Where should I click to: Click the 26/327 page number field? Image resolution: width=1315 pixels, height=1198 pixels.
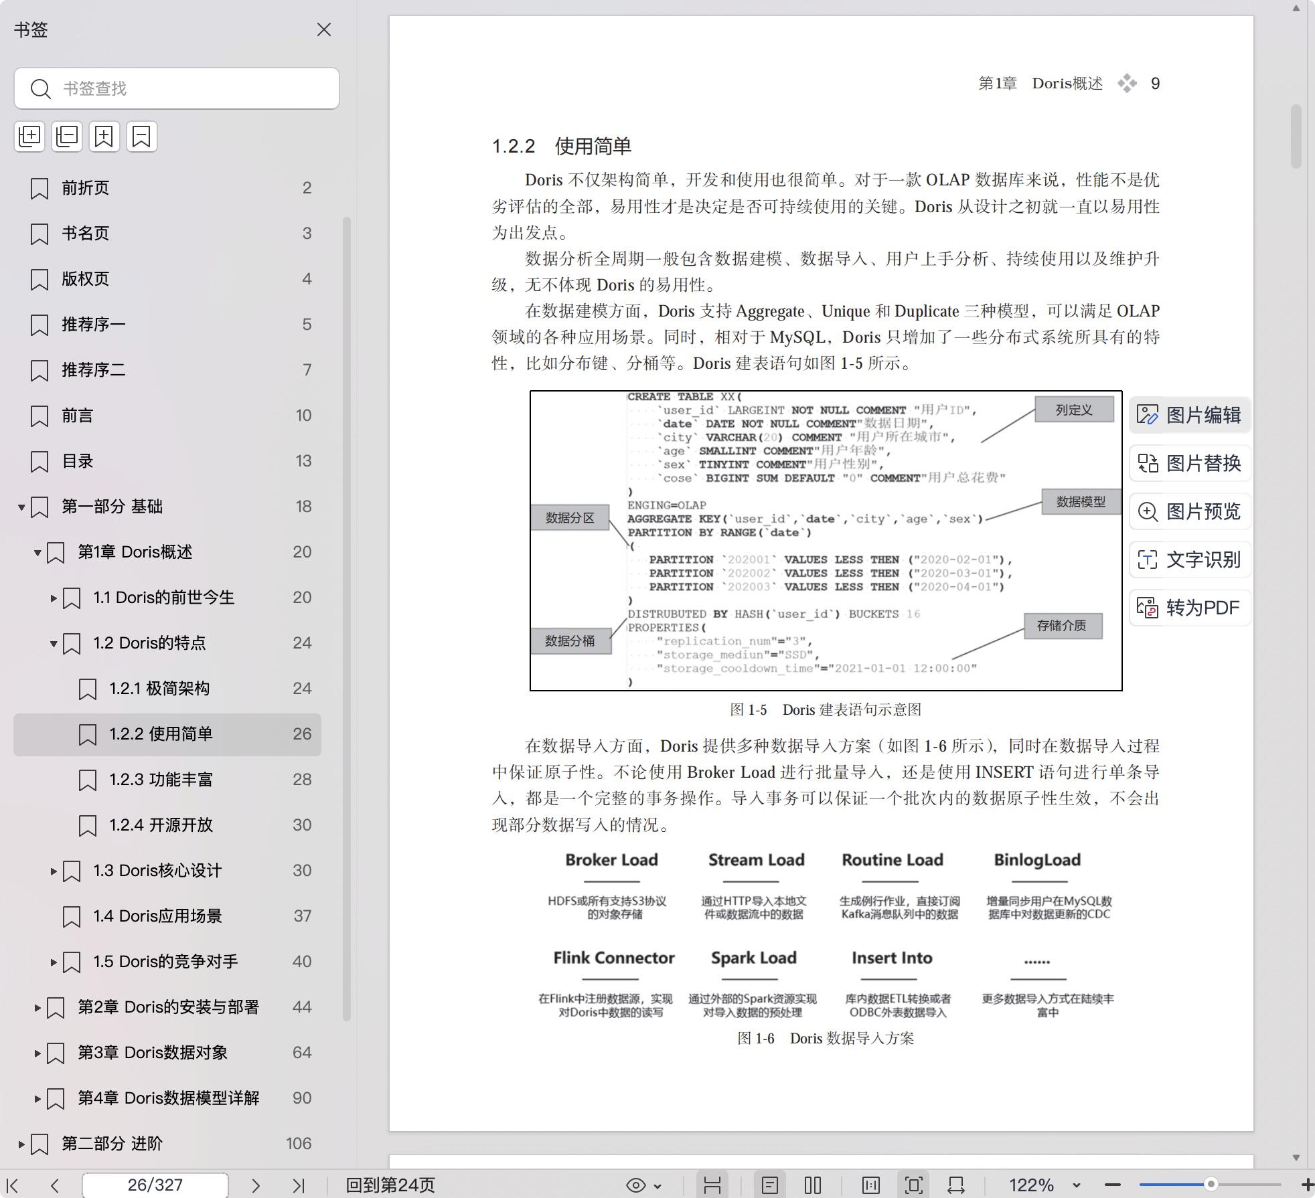[155, 1185]
